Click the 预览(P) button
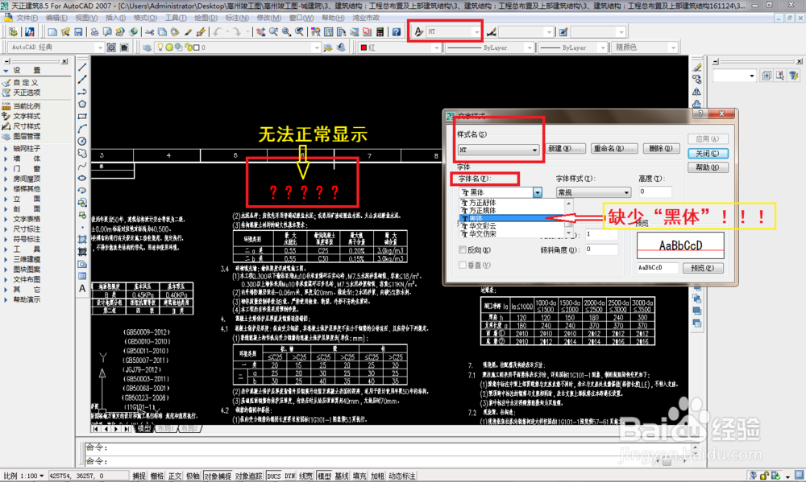Viewport: 806px width, 482px height. [703, 268]
